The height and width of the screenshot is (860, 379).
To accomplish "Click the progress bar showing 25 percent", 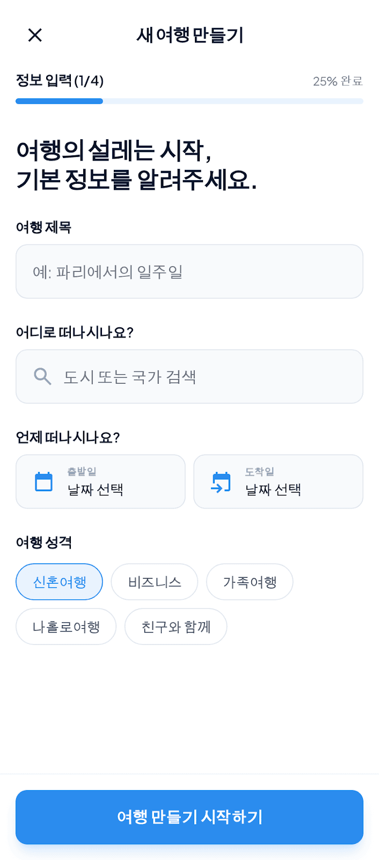I will [x=189, y=101].
